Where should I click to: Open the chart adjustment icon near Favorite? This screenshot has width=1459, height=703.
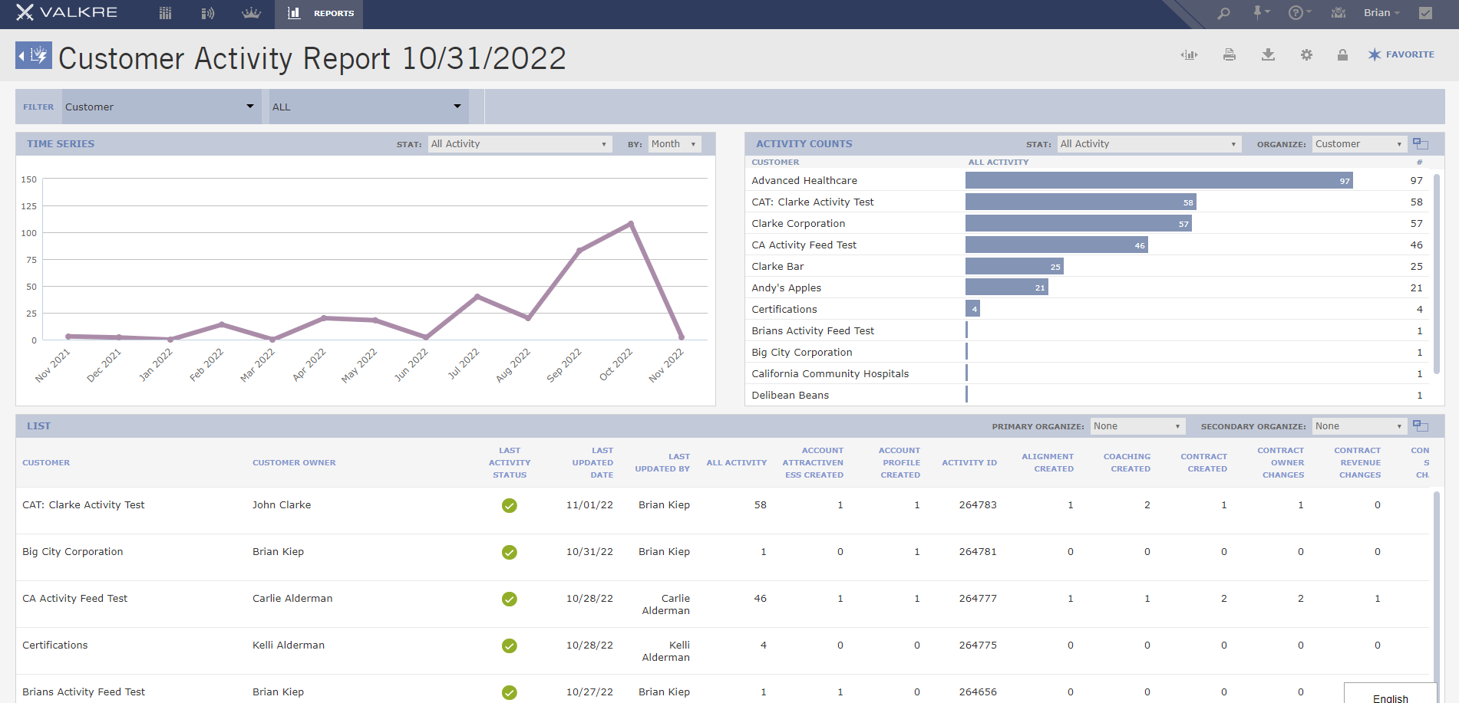click(x=1190, y=54)
